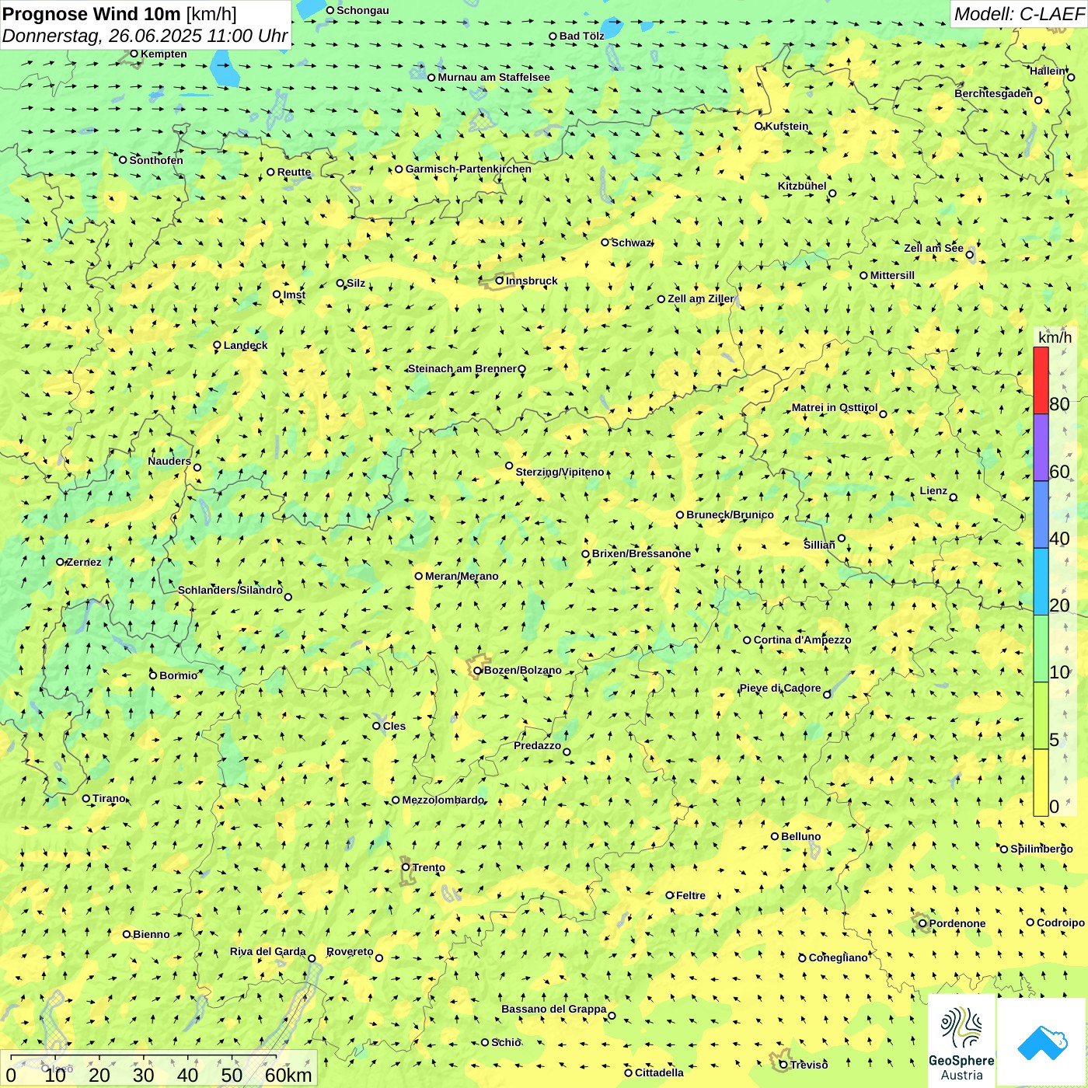
Task: Click the purple 60 km/h legend color
Action: pyautogui.click(x=1041, y=448)
